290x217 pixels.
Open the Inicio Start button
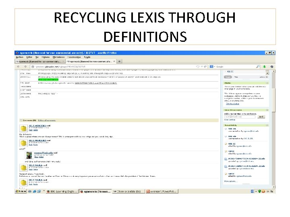pos(21,191)
